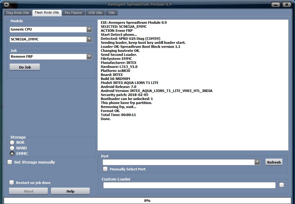Click log line 'Manufacturer: INTEX'
The width and height of the screenshot is (295, 204).
(x=119, y=63)
